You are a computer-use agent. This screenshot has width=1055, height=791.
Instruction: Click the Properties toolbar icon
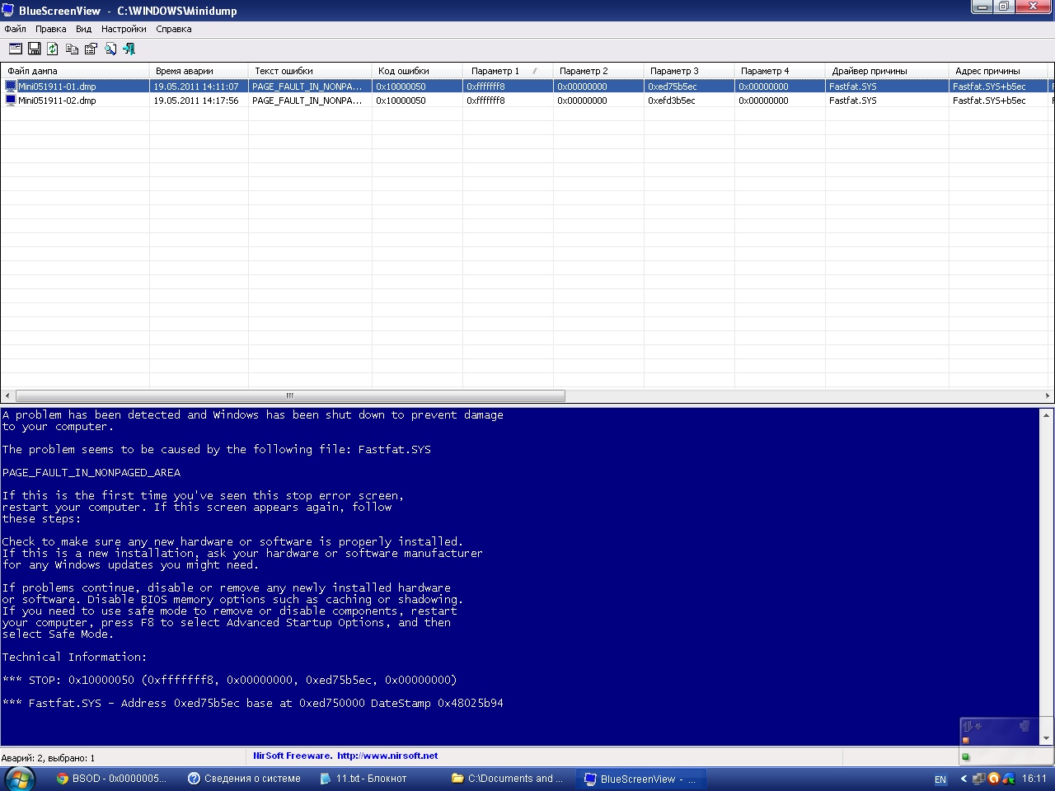click(x=91, y=49)
